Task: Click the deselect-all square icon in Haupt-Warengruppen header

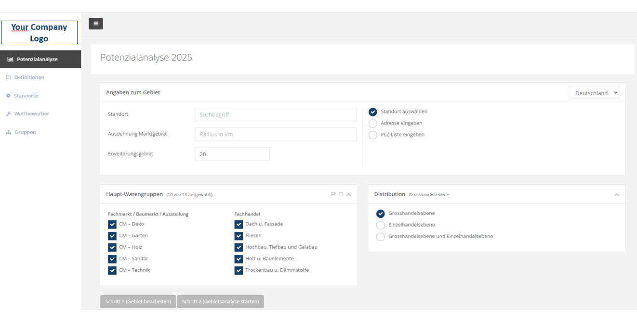Action: pyautogui.click(x=341, y=194)
